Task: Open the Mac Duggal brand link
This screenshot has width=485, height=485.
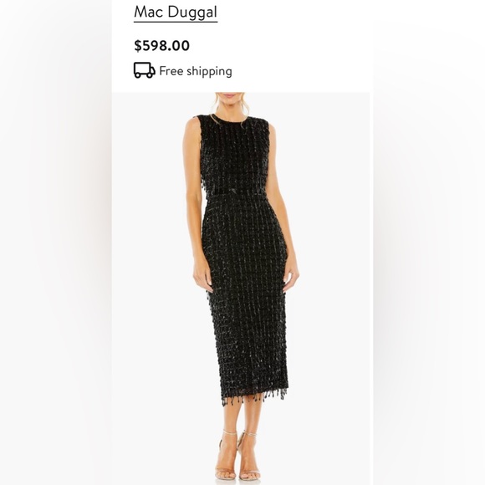Action: pos(176,13)
